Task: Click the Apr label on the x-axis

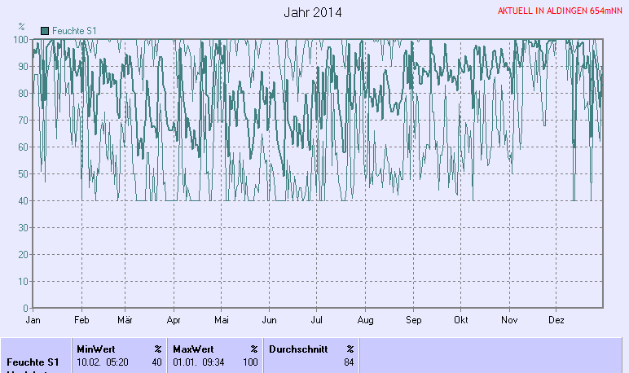Action: 174,320
